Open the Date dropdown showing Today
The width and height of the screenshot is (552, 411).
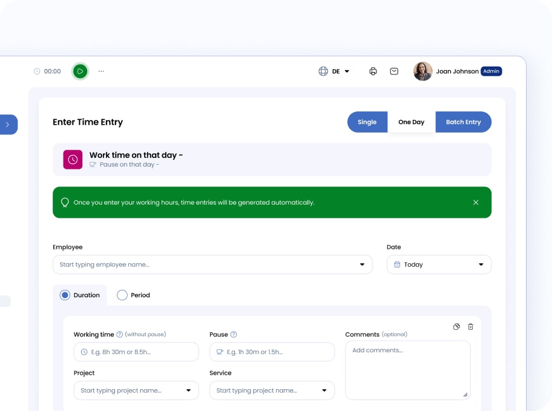(439, 265)
